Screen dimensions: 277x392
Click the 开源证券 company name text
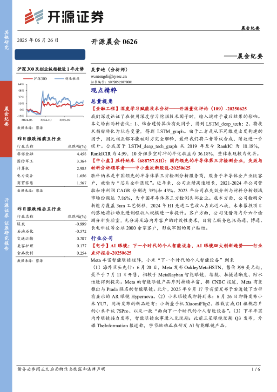click(75, 17)
